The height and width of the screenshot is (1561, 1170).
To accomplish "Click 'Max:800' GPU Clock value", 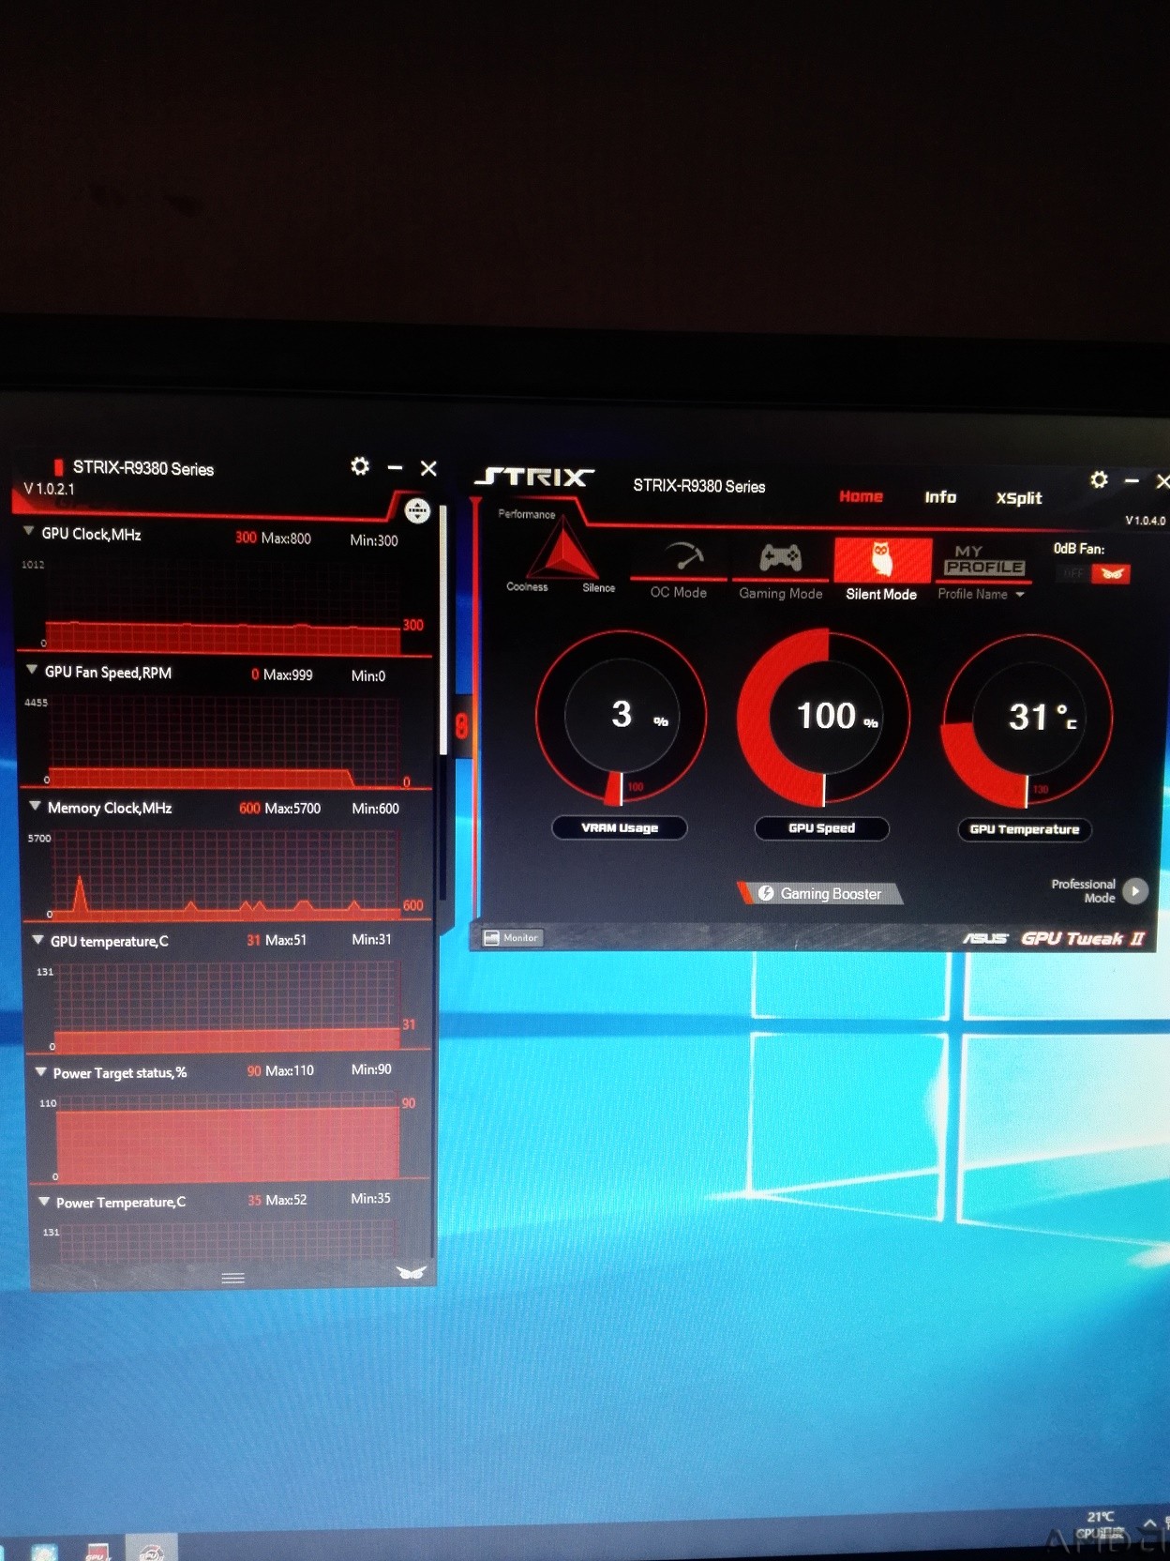I will click(286, 538).
